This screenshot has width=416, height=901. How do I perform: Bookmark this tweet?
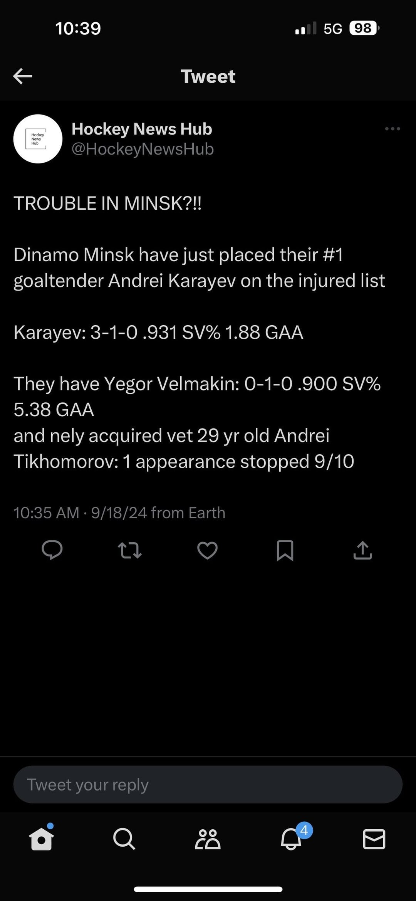pyautogui.click(x=285, y=550)
